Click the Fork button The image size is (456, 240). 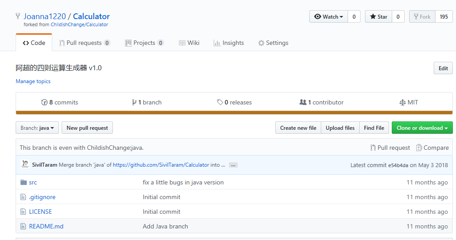pyautogui.click(x=422, y=16)
